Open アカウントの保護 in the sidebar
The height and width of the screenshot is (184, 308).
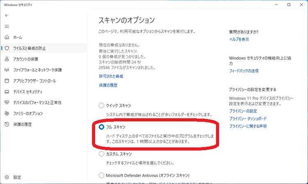44,59
